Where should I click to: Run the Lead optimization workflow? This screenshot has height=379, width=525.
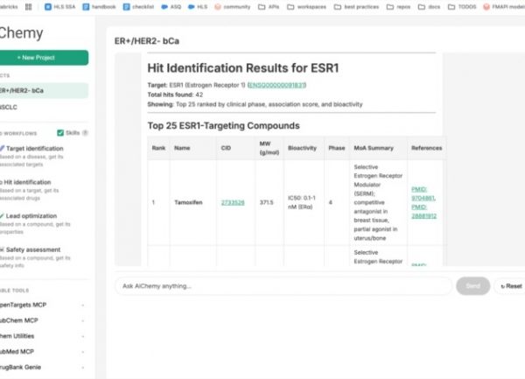(x=35, y=224)
